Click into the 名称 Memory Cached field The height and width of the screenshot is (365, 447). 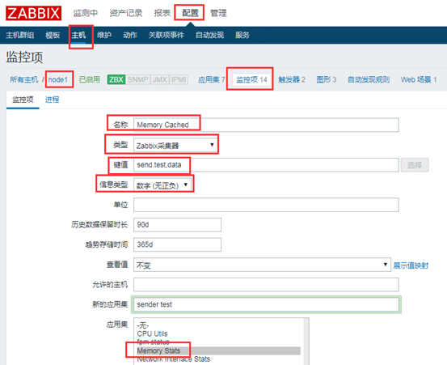[x=266, y=125]
